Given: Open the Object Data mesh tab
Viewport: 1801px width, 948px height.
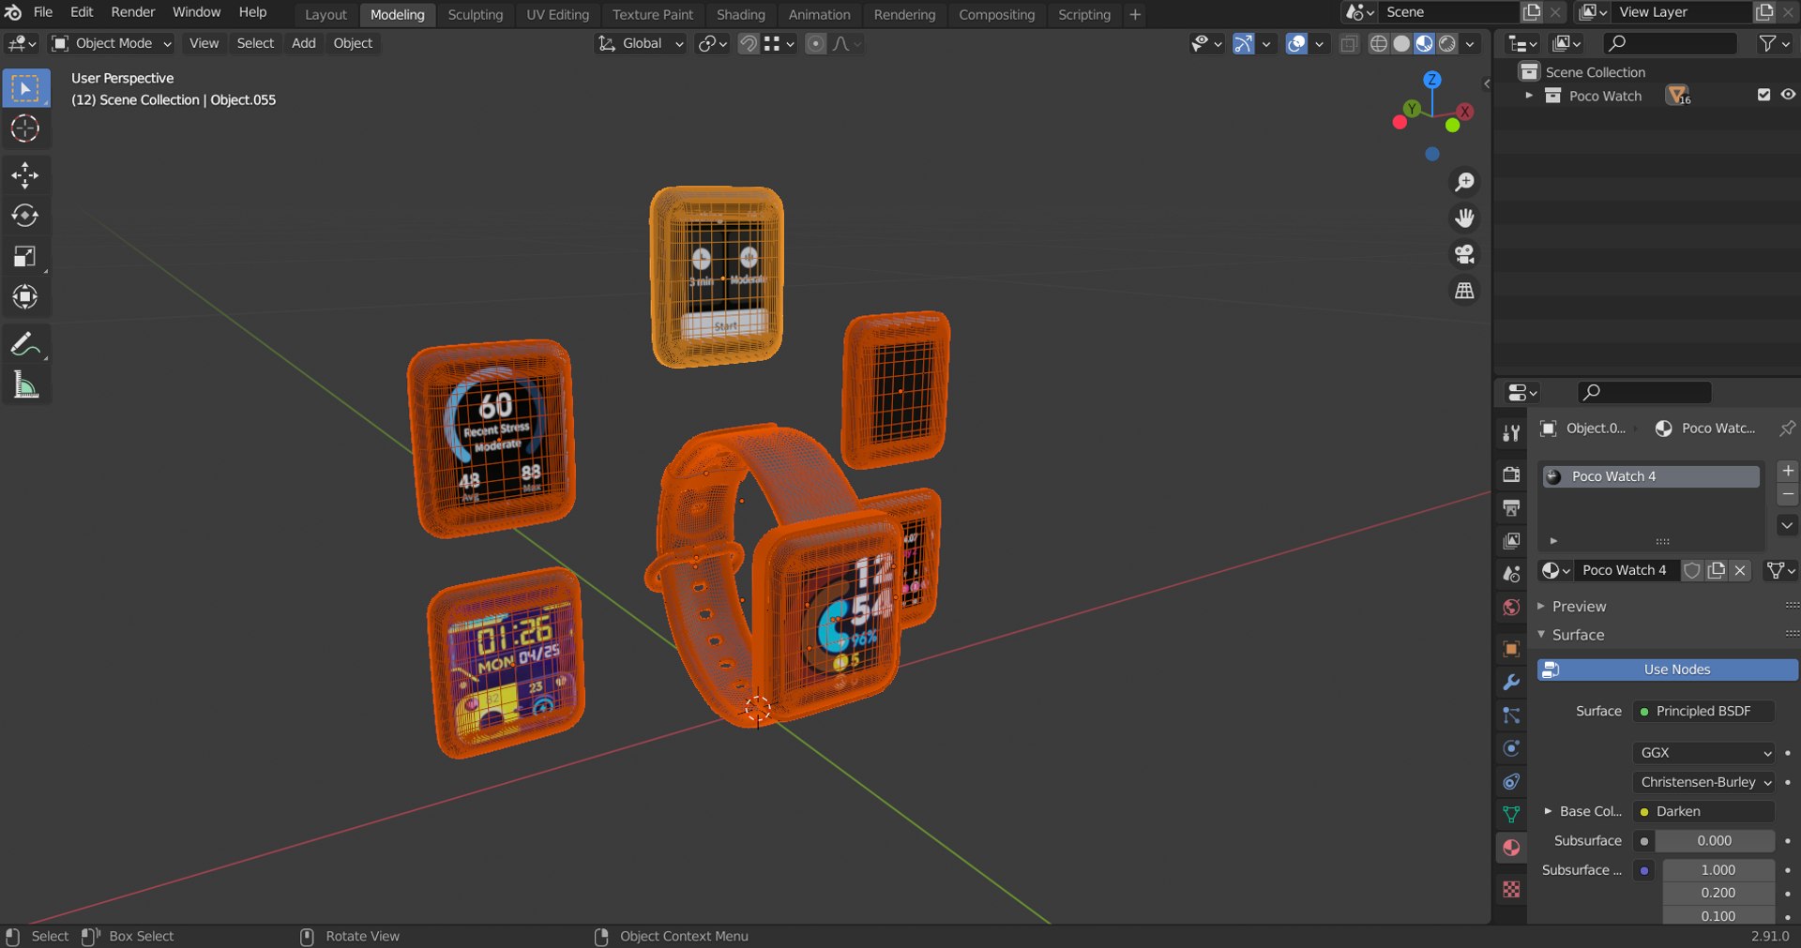Looking at the screenshot, I should tap(1511, 814).
